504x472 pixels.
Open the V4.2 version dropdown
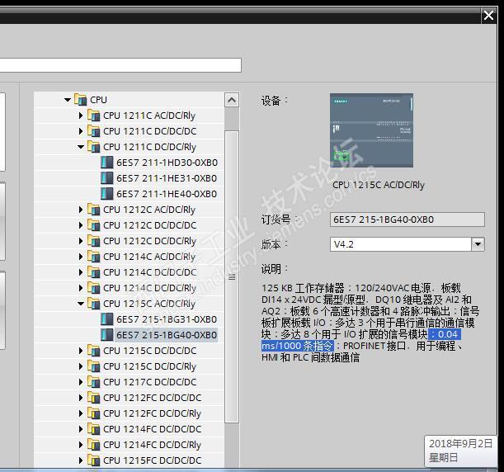(478, 244)
